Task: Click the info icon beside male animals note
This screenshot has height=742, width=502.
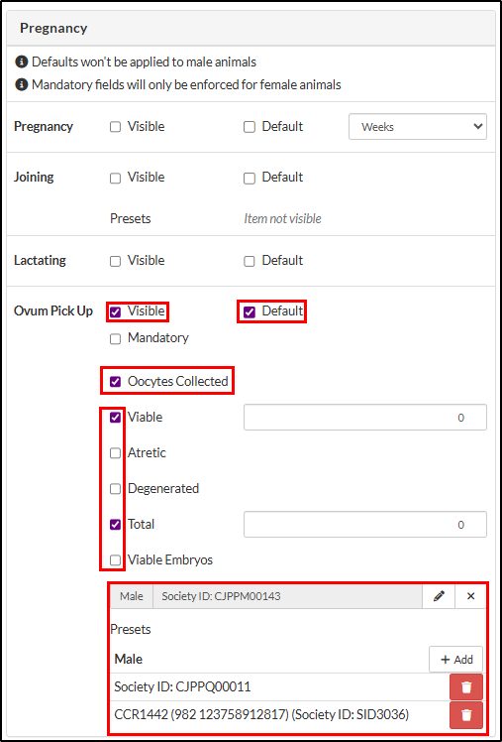Action: point(21,62)
